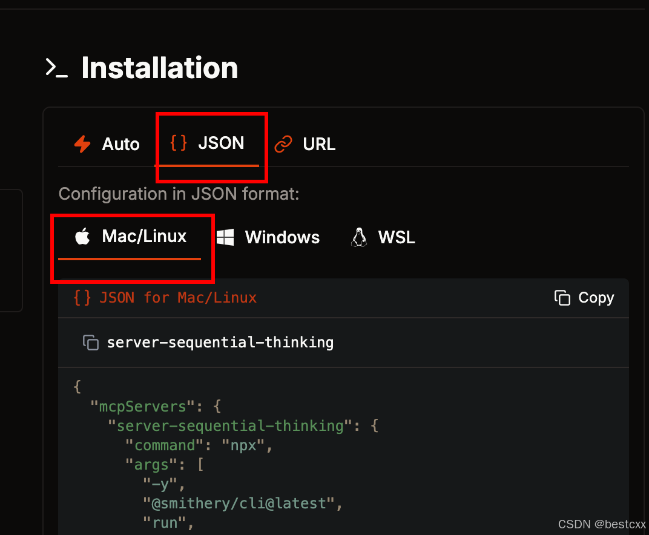The width and height of the screenshot is (649, 535).
Task: Click the terminal prompt icon near Installation
Action: (56, 68)
